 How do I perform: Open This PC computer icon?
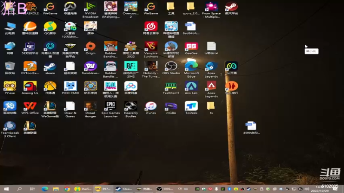click(10, 28)
